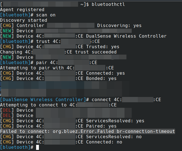Click the 'connect' command word
Image resolution: width=182 pixels, height=151 pixels.
(x=101, y=100)
